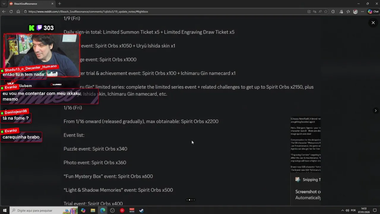Click the streamer webcam overlay
Screen dimensions: 380x214
click(42, 55)
